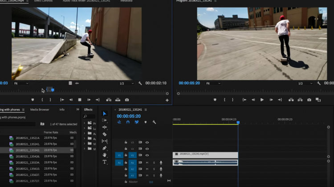Select the Selection tool arrow
Image resolution: width=334 pixels, height=187 pixels.
(x=104, y=113)
